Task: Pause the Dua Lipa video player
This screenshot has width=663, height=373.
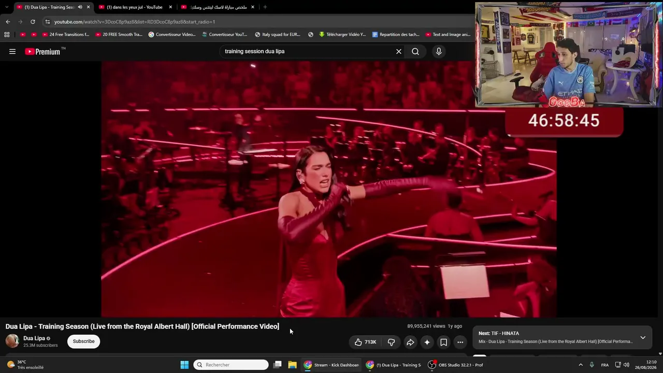Action: pos(329,189)
